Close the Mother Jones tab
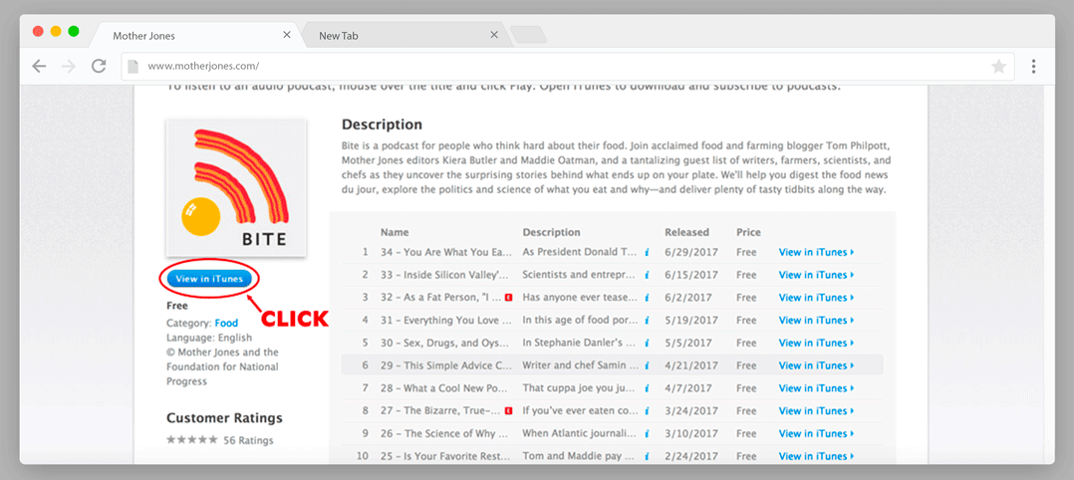The height and width of the screenshot is (480, 1074). point(287,35)
